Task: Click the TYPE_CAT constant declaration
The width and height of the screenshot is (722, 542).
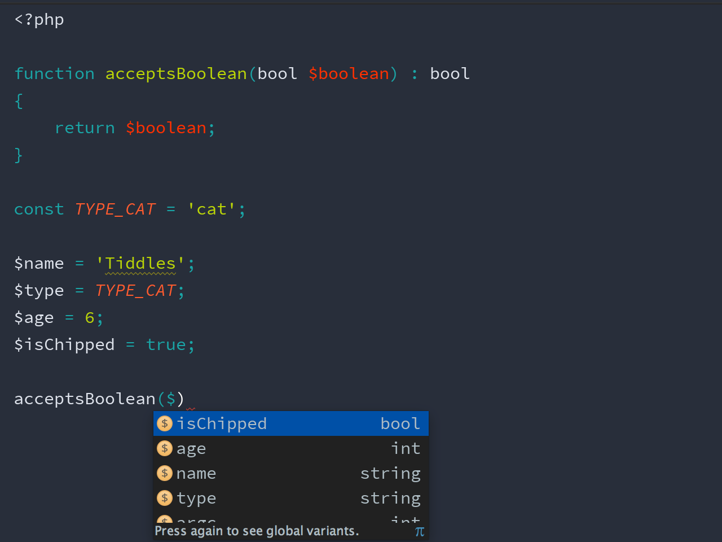Action: point(115,209)
